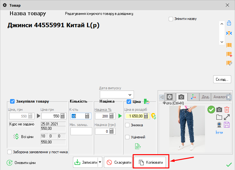Click the webcam capture icon
This screenshot has height=170, width=235.
tap(219, 125)
